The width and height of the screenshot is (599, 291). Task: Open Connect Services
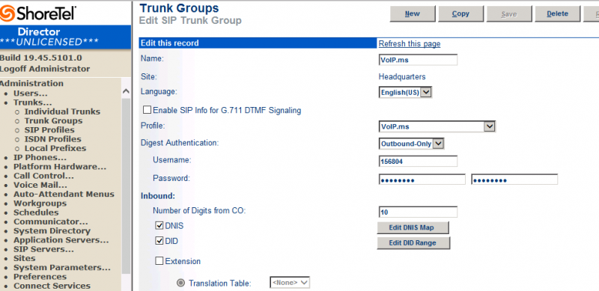pos(52,286)
